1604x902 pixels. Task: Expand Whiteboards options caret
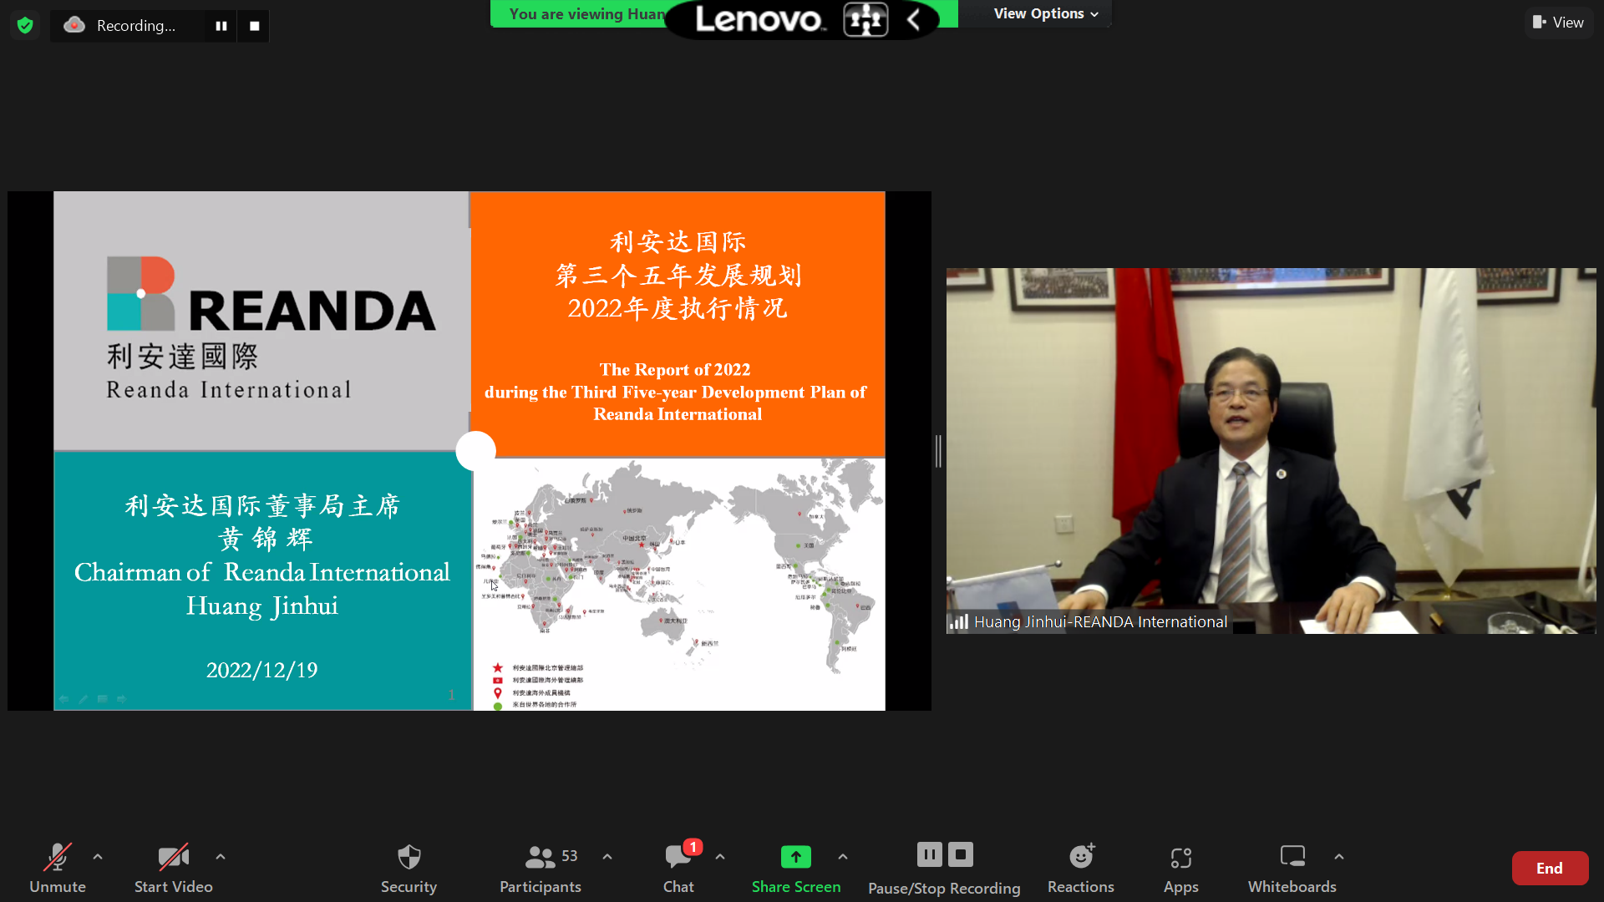click(1339, 857)
